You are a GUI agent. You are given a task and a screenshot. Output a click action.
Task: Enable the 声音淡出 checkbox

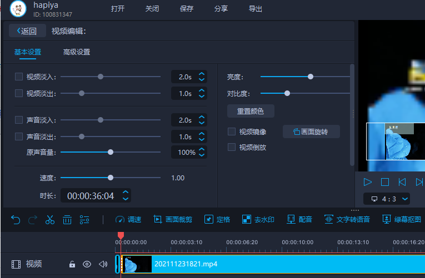click(x=19, y=137)
